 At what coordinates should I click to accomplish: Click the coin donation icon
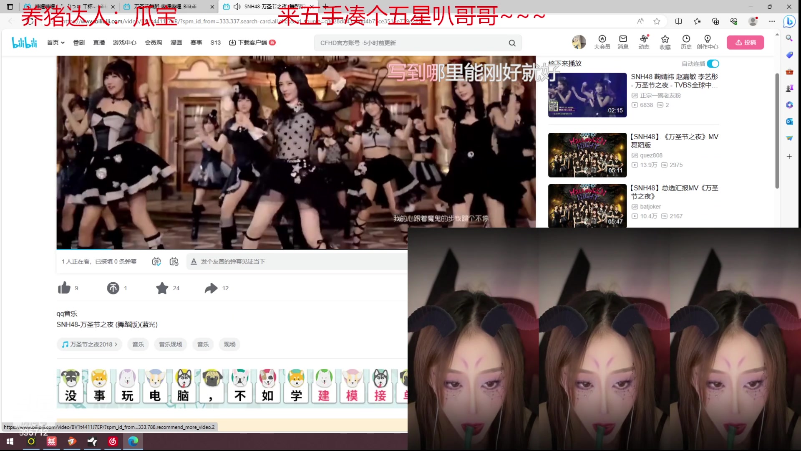(x=113, y=288)
